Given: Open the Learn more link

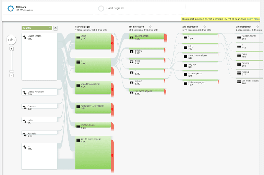Looking at the screenshot, I should click(x=253, y=19).
